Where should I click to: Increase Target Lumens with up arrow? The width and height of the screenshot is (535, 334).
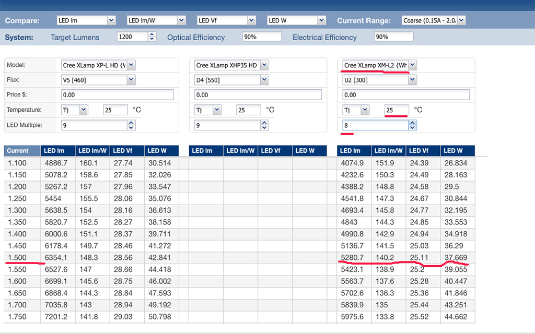coord(152,34)
